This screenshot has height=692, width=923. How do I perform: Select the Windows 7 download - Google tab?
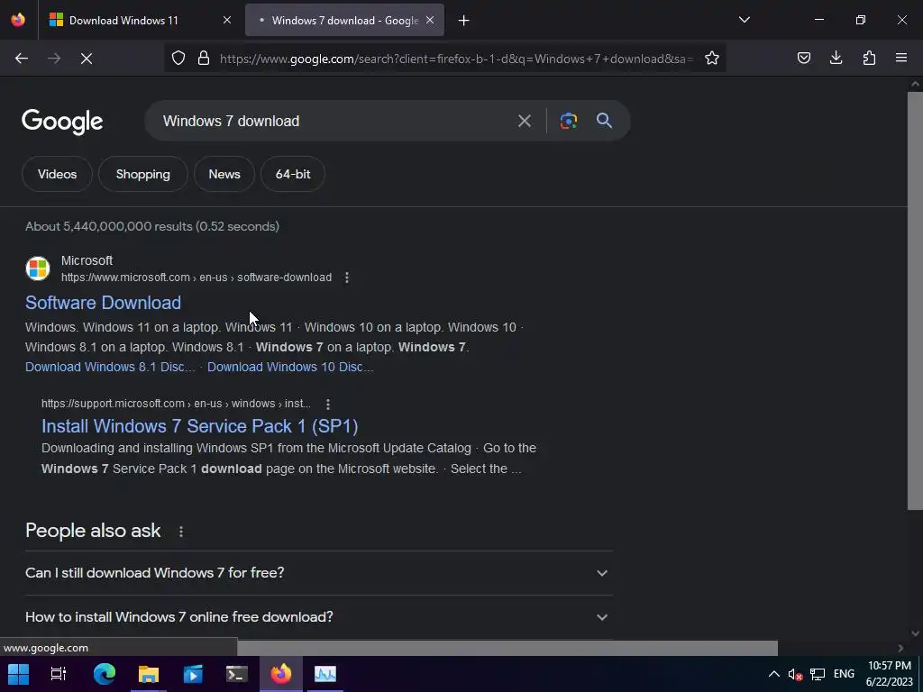point(345,21)
